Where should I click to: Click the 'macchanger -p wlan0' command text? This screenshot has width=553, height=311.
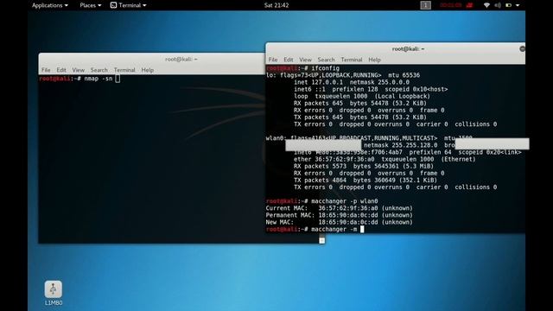(345, 201)
